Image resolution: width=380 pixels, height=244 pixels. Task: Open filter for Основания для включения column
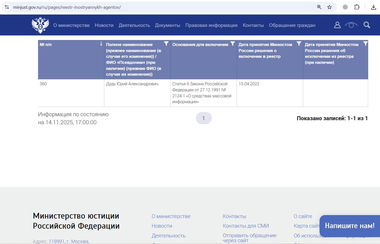(x=233, y=44)
